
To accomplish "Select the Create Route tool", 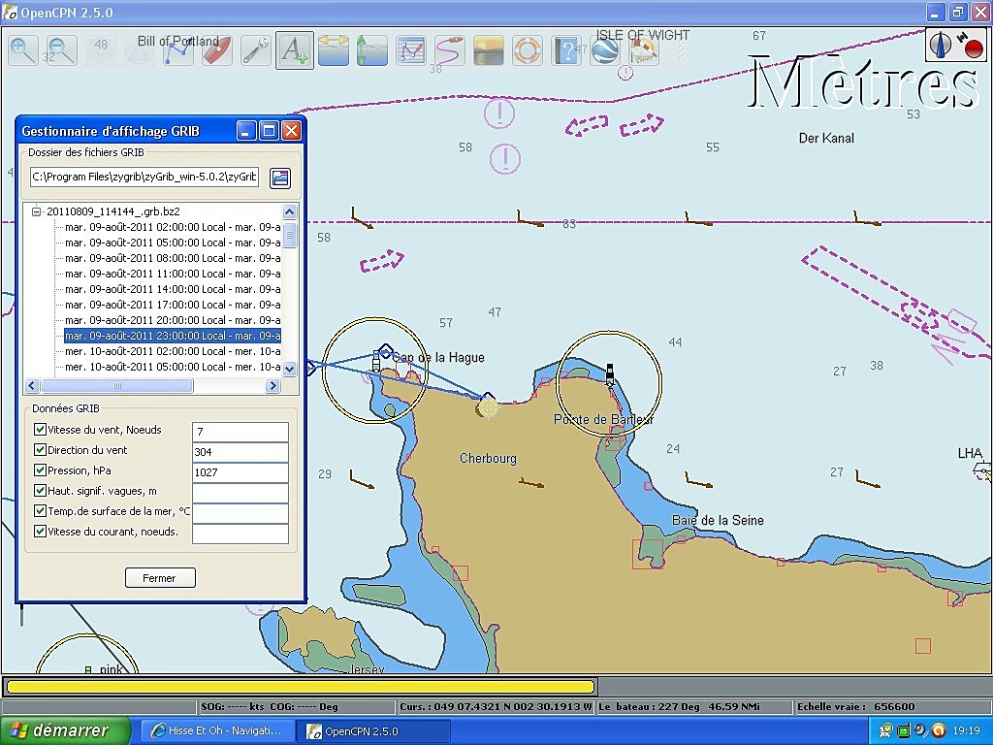I will point(178,50).
